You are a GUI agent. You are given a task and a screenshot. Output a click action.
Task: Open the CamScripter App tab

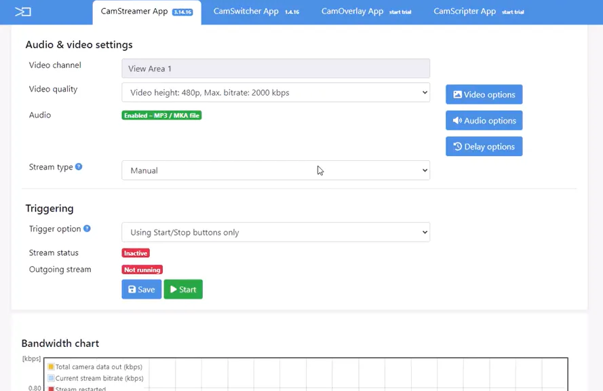point(478,12)
